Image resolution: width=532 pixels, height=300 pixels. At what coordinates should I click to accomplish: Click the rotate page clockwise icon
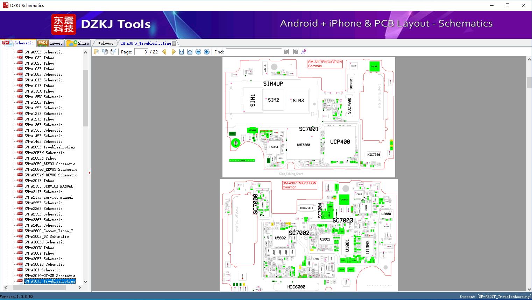(x=113, y=52)
